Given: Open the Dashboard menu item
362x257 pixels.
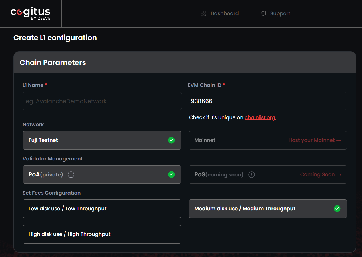Looking at the screenshot, I should click(x=225, y=13).
